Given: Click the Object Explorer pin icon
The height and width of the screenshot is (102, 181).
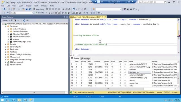Looking at the screenshot, I should pyautogui.click(x=64, y=17).
